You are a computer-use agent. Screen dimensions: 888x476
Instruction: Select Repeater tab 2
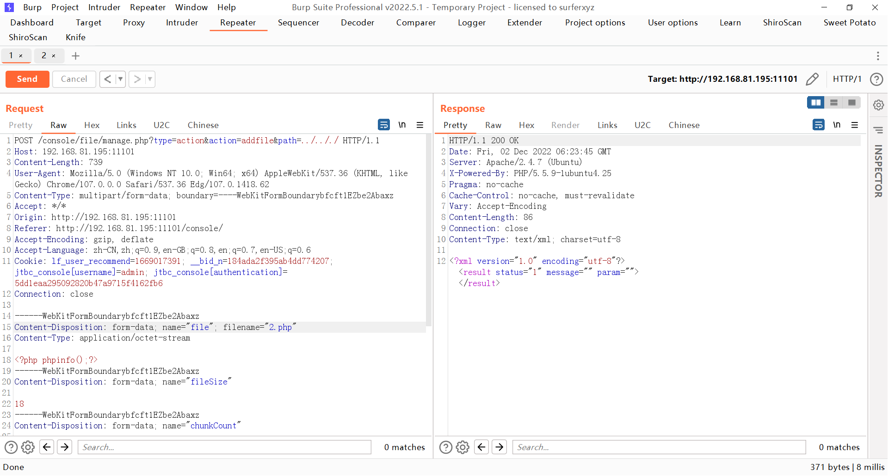pyautogui.click(x=44, y=55)
